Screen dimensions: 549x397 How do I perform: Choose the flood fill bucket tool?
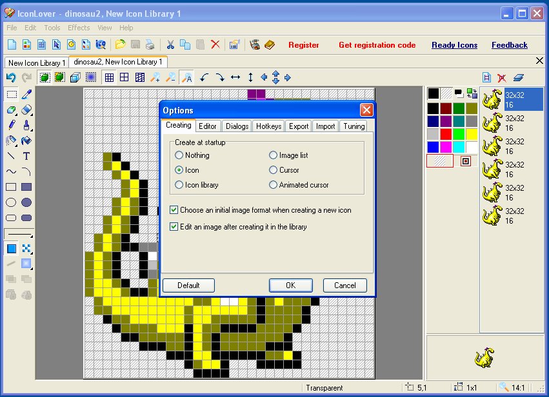coord(26,140)
